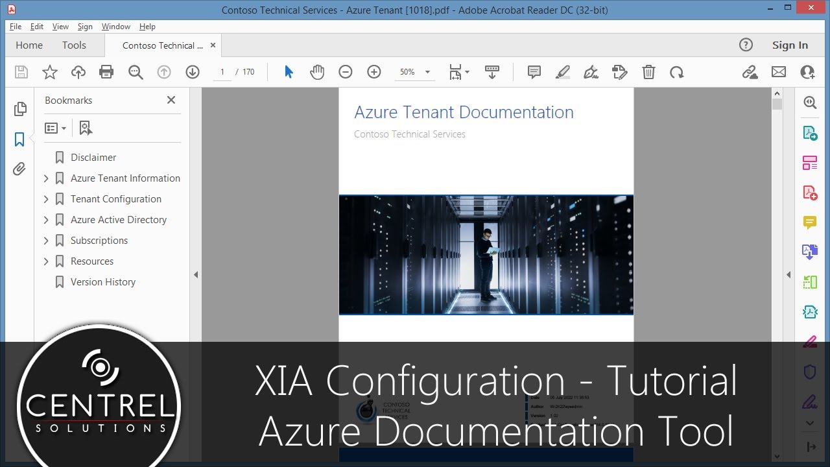Image resolution: width=830 pixels, height=467 pixels.
Task: Close the Contoso Technical document tab
Action: pos(212,45)
